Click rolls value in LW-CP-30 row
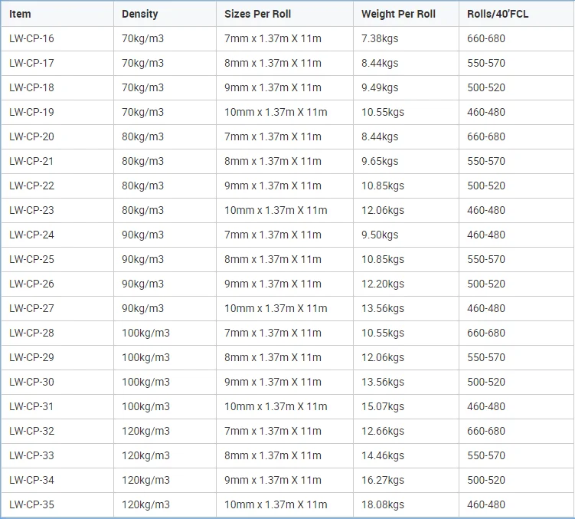Image resolution: width=575 pixels, height=519 pixels. click(x=486, y=382)
